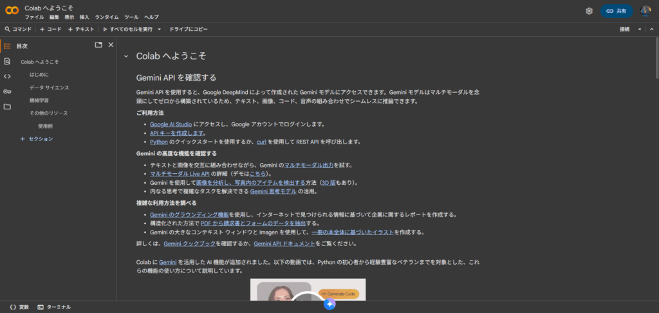Click the table of contents sidebar icon
Image resolution: width=659 pixels, height=313 pixels.
click(7, 45)
